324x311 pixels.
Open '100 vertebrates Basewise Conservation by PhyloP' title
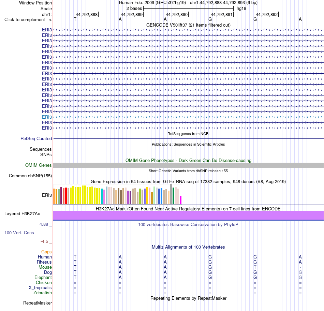[x=188, y=225]
